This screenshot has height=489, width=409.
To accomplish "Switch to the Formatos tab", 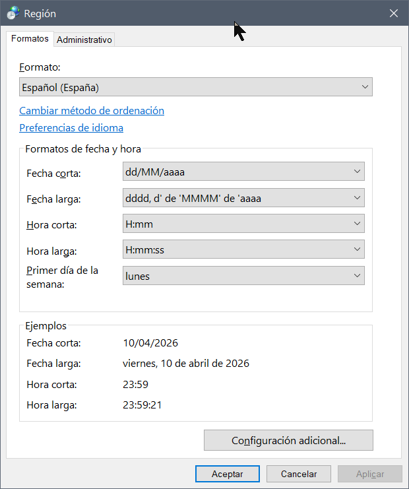I will point(30,39).
